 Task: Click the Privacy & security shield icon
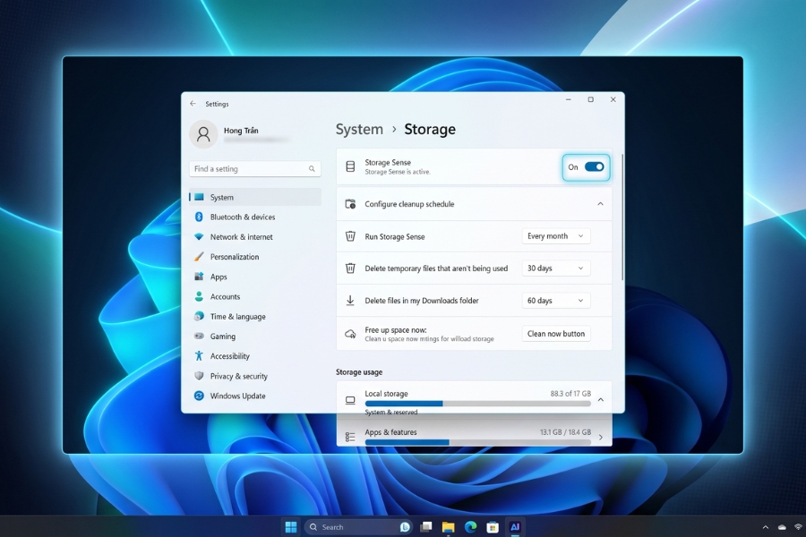(x=199, y=376)
